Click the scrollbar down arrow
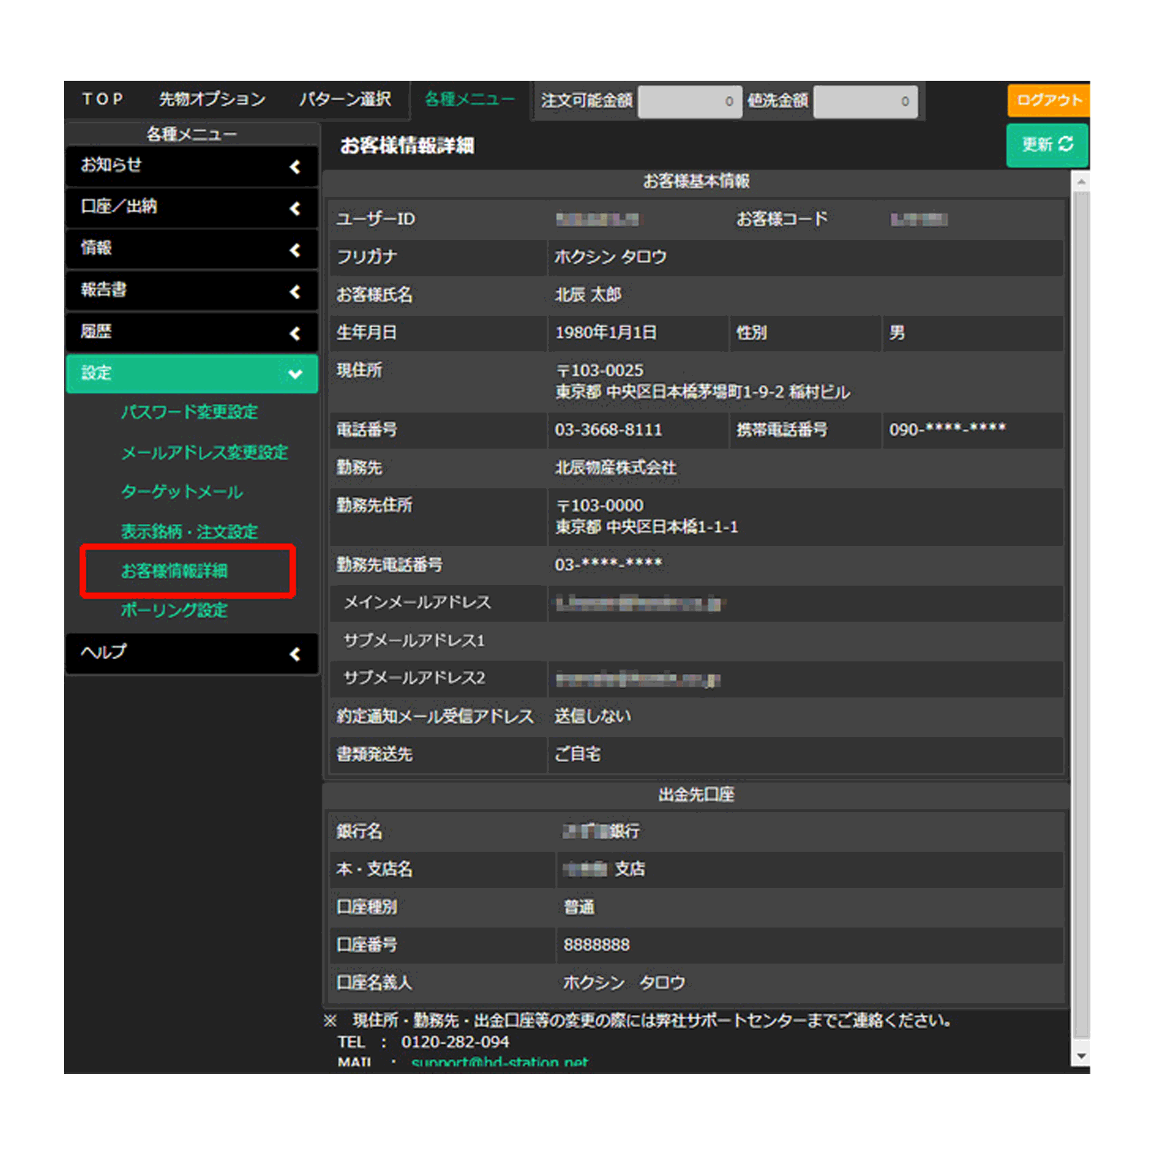Viewport: 1154px width, 1154px height. click(x=1080, y=1056)
